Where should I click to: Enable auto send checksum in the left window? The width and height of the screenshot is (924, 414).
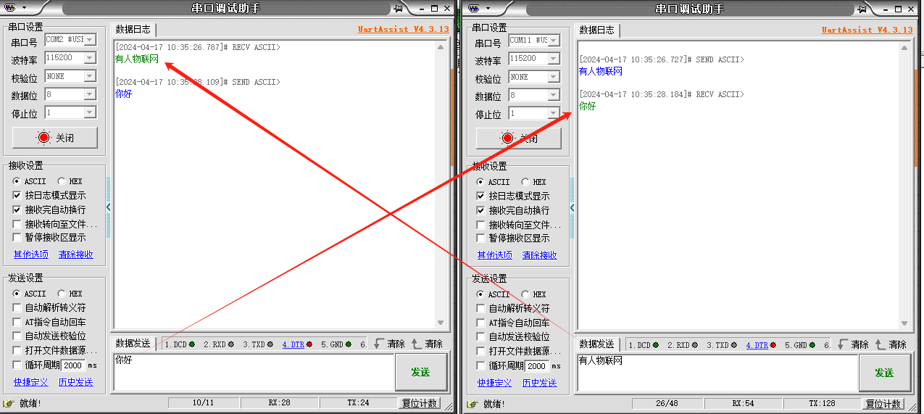click(x=18, y=336)
